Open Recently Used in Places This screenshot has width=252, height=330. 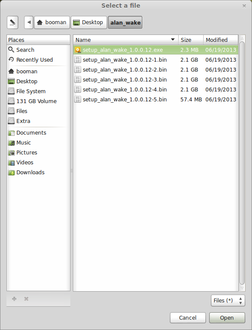point(38,60)
